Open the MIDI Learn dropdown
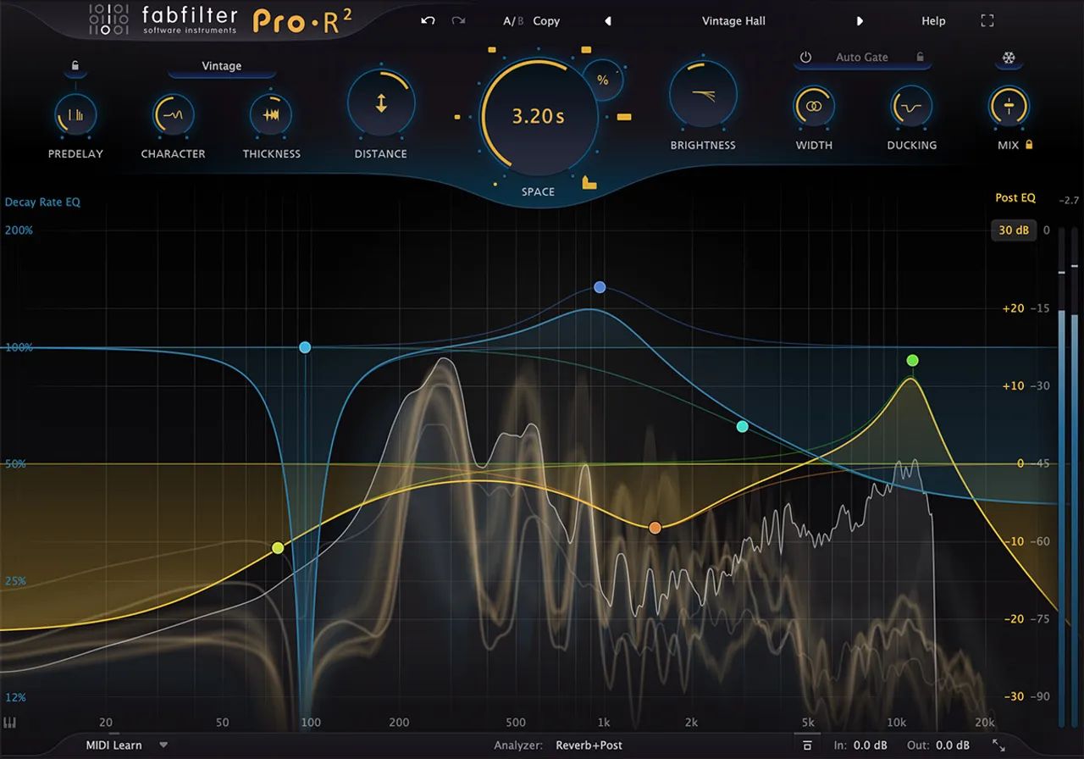Screen dimensions: 1084x759 (119, 745)
